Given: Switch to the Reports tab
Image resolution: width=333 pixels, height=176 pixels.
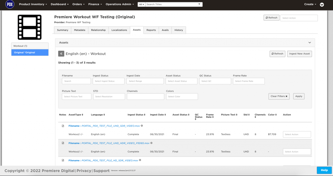Looking at the screenshot, I should pos(151,30).
